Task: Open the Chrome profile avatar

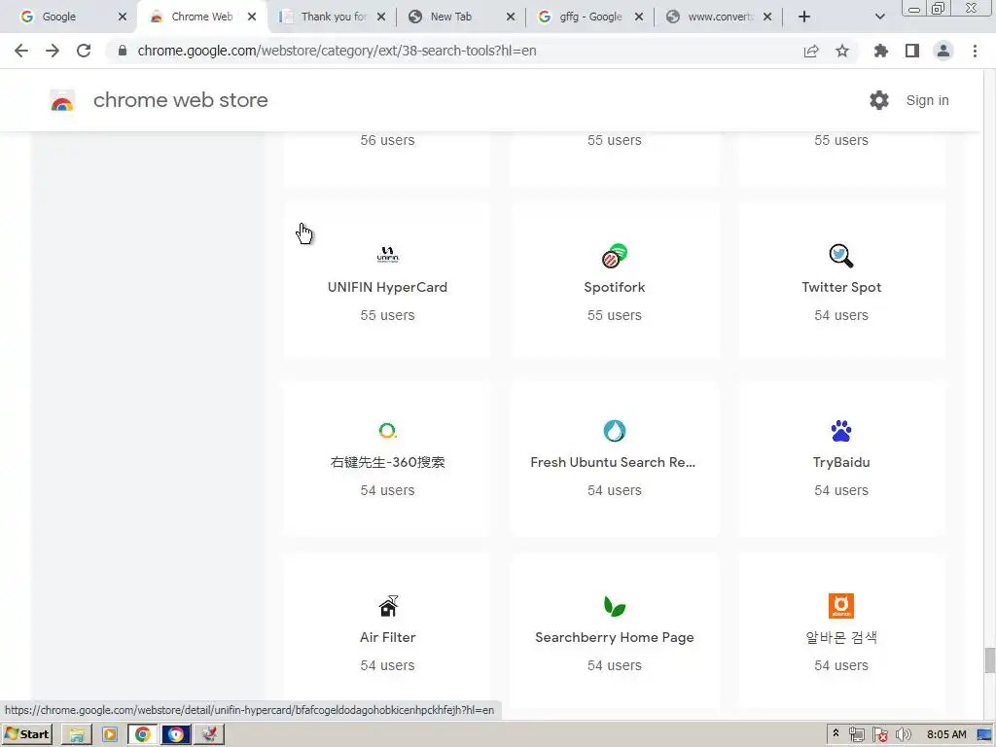Action: pyautogui.click(x=943, y=51)
